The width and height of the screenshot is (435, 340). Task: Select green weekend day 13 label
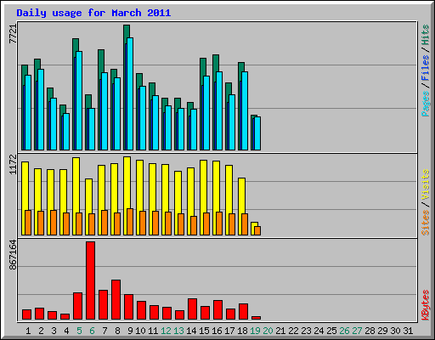click(178, 331)
